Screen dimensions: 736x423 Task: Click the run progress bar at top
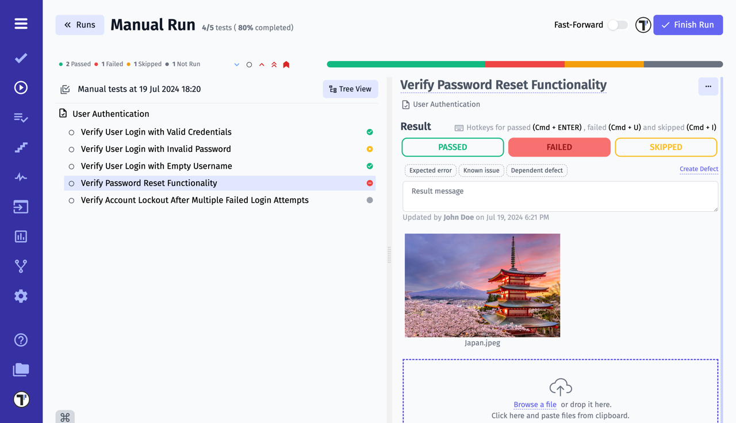[523, 64]
